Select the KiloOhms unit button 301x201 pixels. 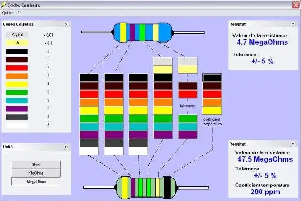coord(36,173)
